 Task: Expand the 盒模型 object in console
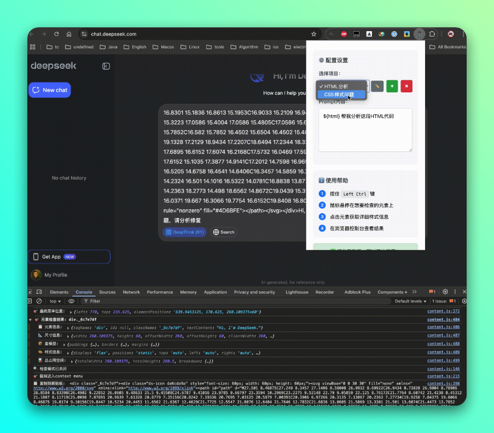pos(64,344)
